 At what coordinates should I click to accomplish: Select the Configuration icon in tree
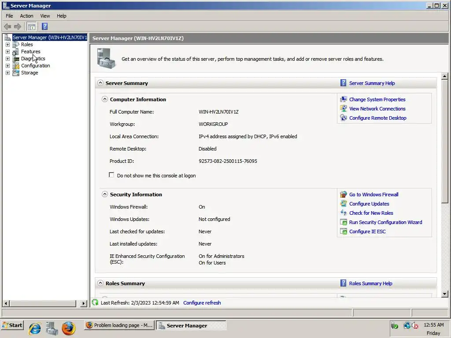click(16, 66)
